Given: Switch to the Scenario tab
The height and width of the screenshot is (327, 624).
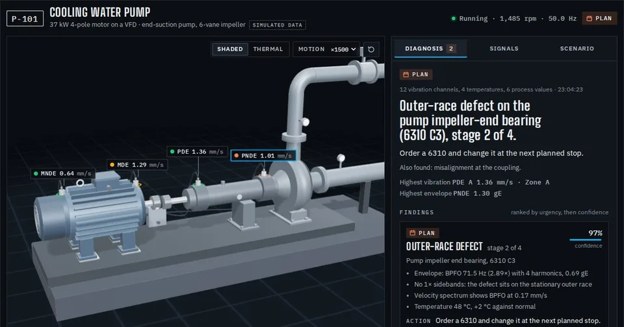Looking at the screenshot, I should click(577, 49).
